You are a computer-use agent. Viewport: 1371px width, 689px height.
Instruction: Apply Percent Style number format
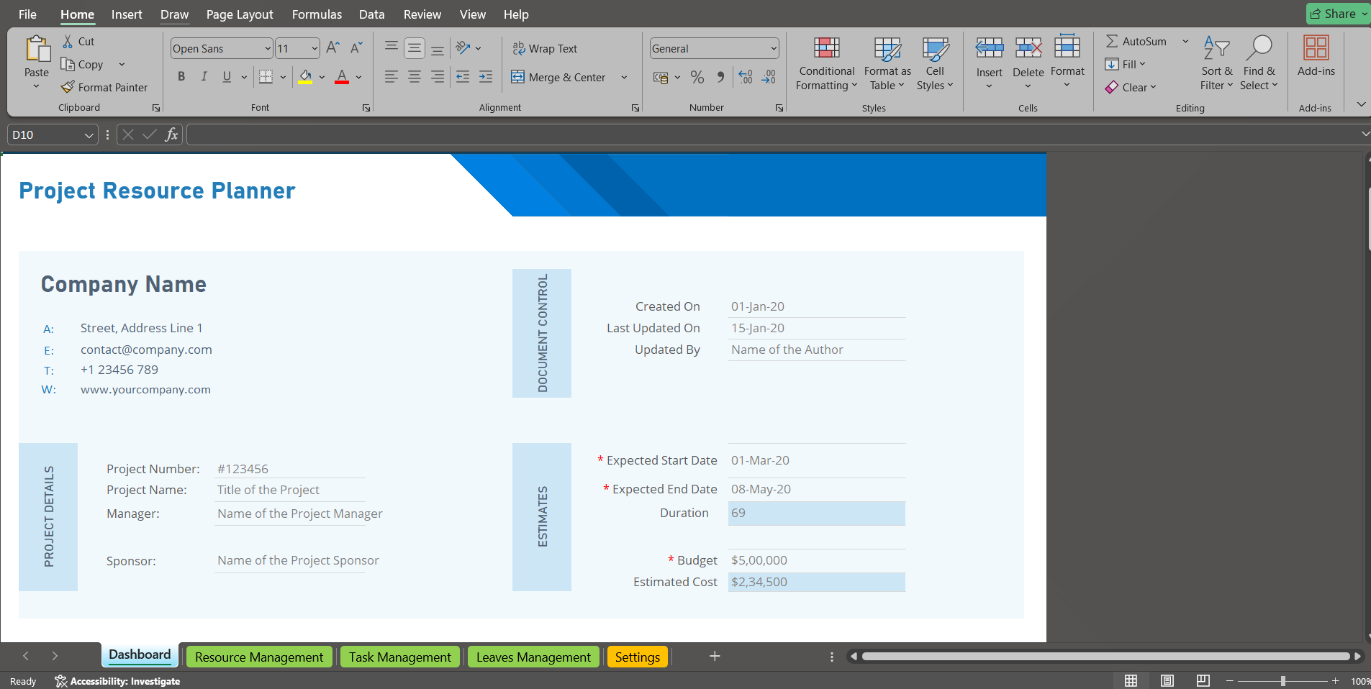(697, 77)
